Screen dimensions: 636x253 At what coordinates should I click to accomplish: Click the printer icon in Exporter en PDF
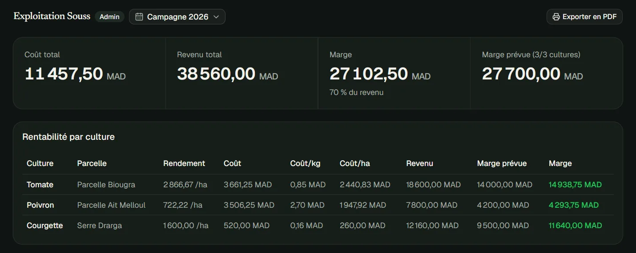click(x=556, y=17)
